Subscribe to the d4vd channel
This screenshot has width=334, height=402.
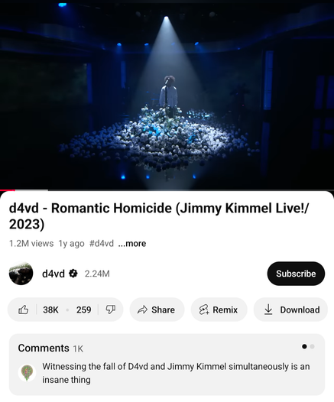(x=296, y=274)
